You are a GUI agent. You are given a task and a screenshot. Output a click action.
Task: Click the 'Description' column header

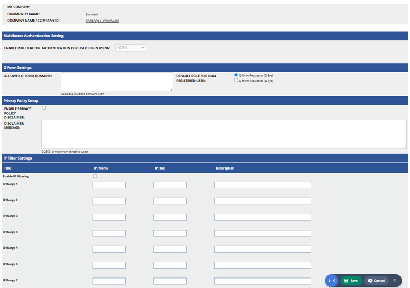[225, 168]
